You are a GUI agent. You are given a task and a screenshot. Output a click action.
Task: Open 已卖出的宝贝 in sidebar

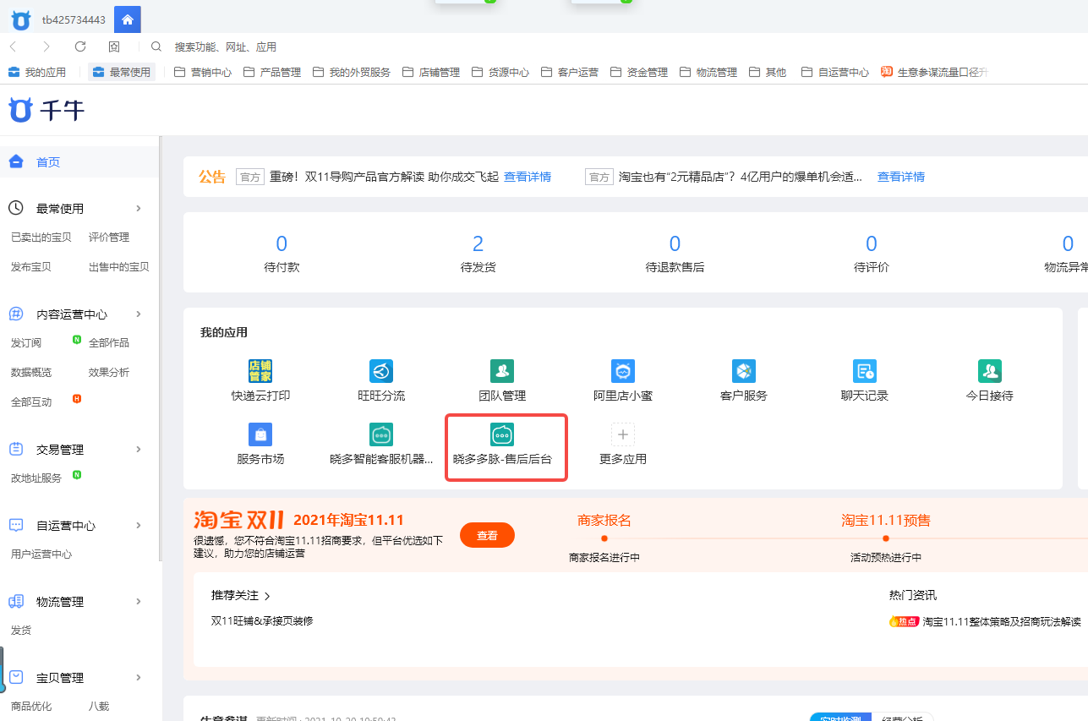pyautogui.click(x=41, y=238)
